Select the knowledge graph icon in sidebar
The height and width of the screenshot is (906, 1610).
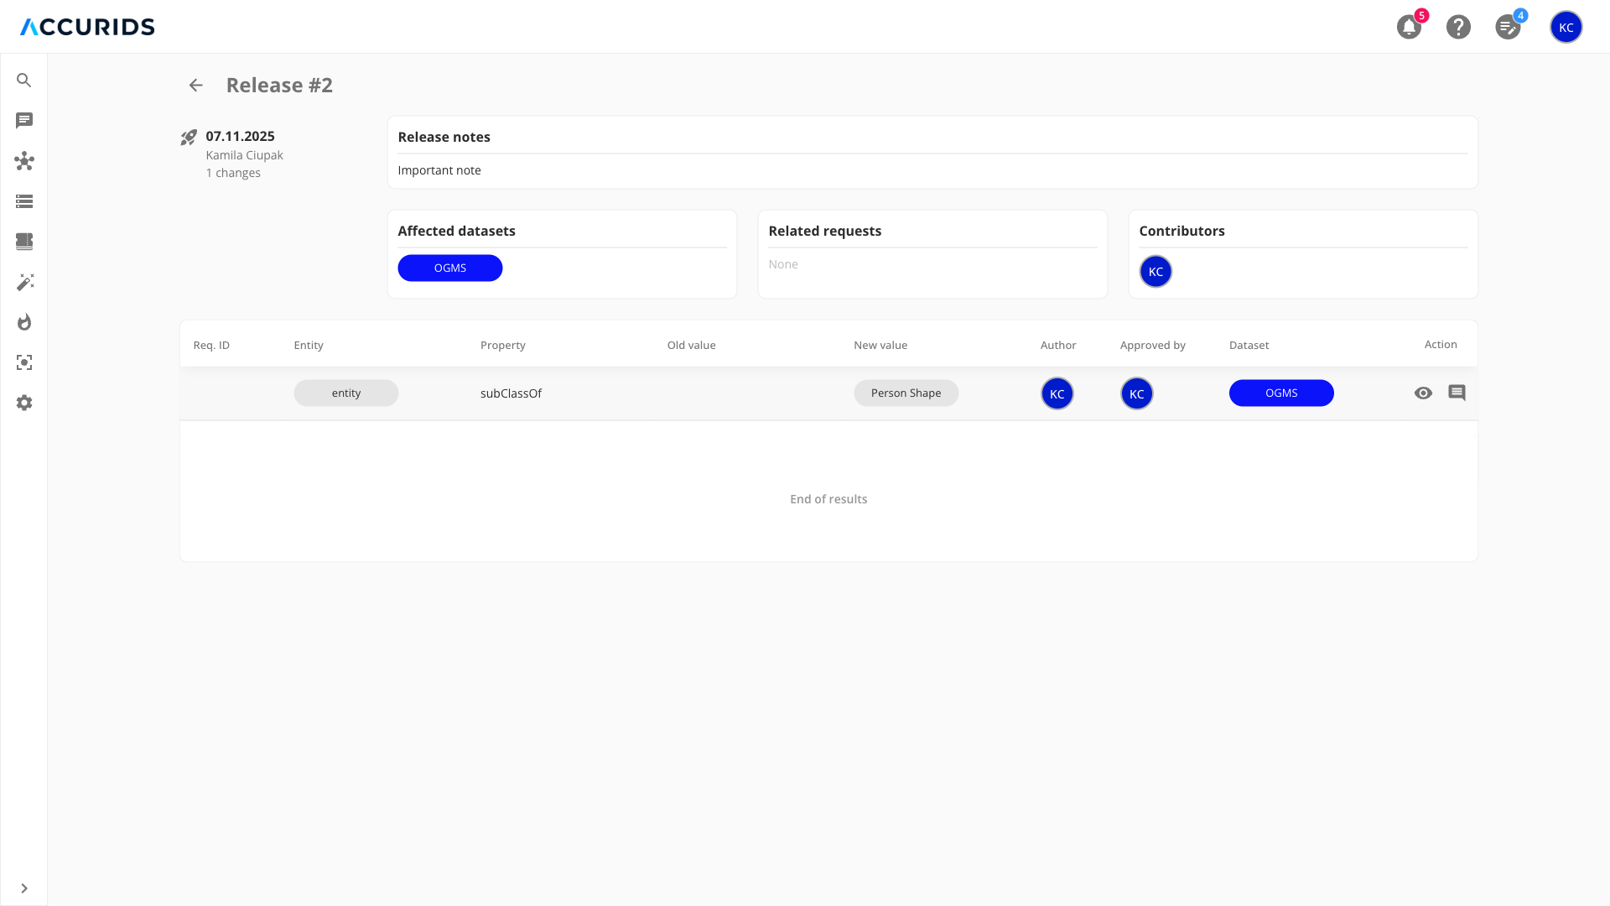point(24,162)
